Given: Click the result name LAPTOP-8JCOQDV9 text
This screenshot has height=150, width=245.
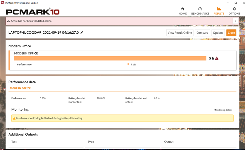Looking at the screenshot, I should (43, 32).
